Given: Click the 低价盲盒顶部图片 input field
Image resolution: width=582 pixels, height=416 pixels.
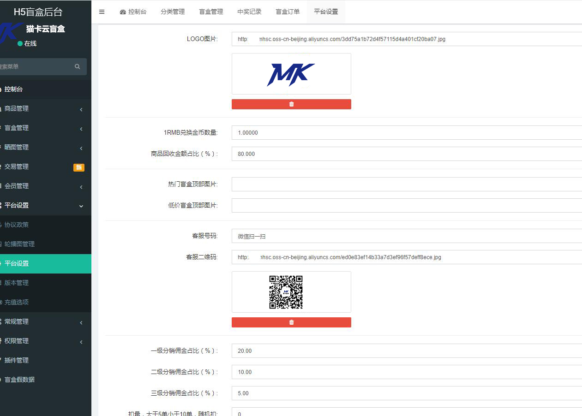Looking at the screenshot, I should tap(407, 206).
